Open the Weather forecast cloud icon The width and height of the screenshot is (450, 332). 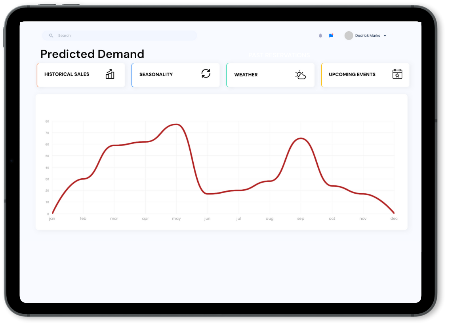[301, 75]
